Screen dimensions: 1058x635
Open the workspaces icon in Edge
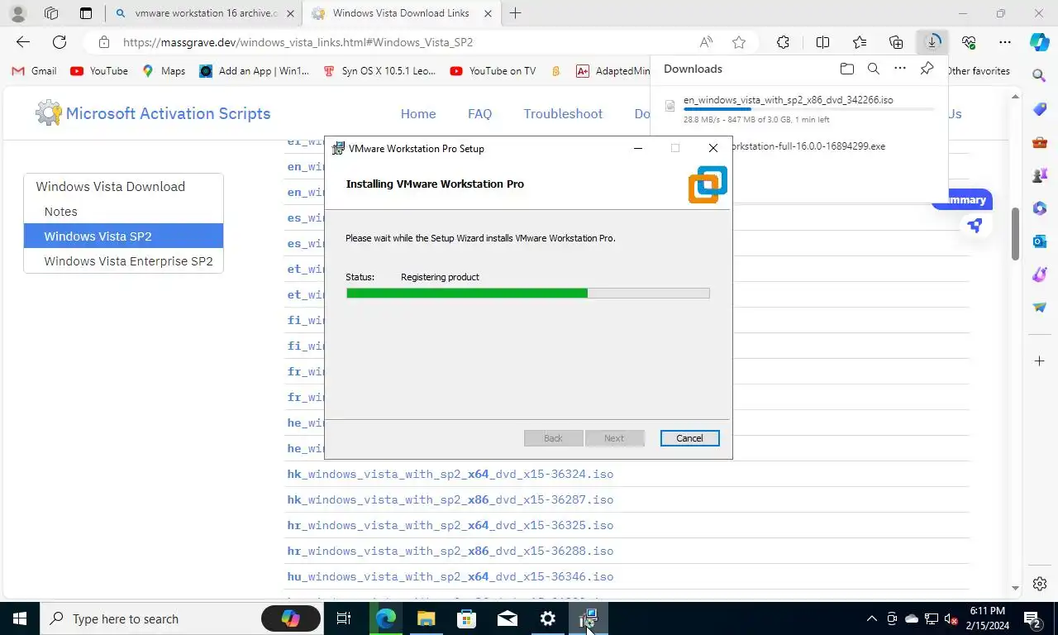[x=51, y=13]
